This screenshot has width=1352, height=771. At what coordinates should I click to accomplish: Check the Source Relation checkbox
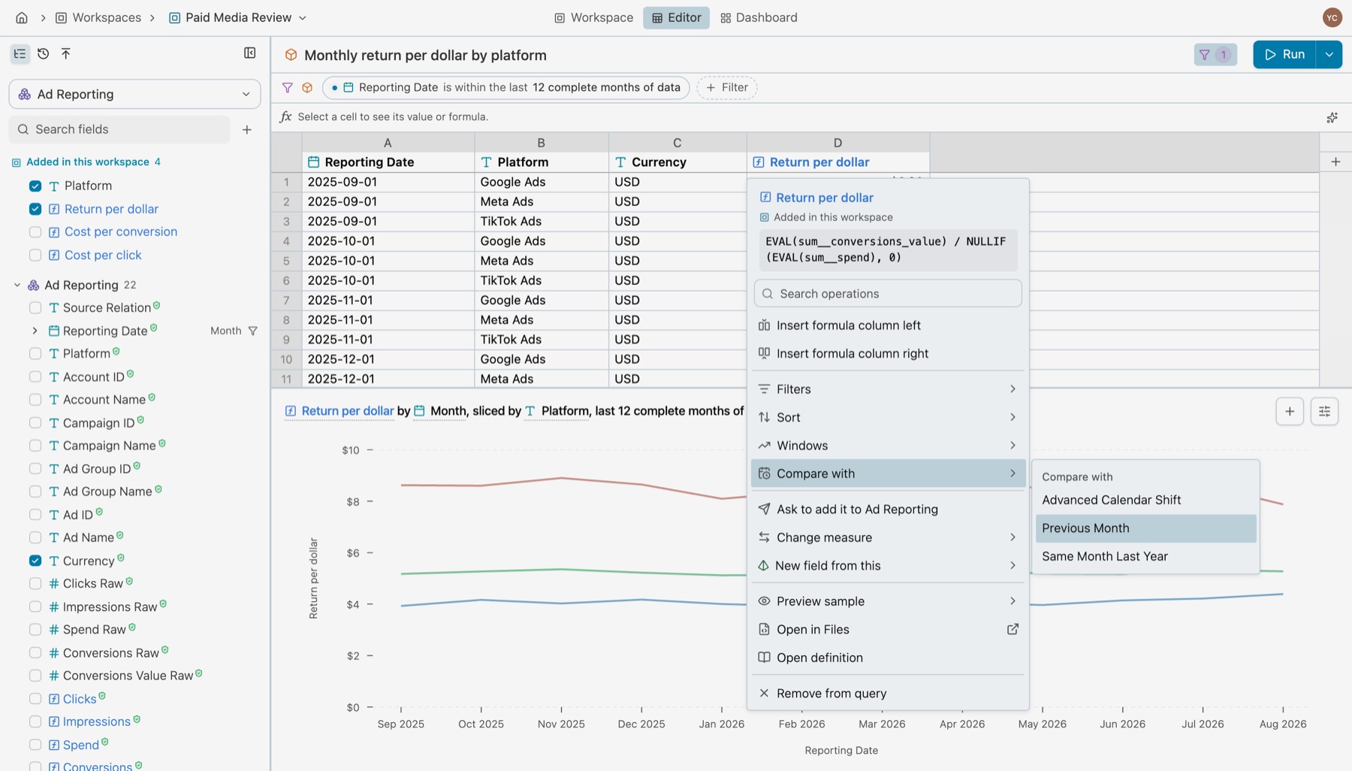[35, 307]
